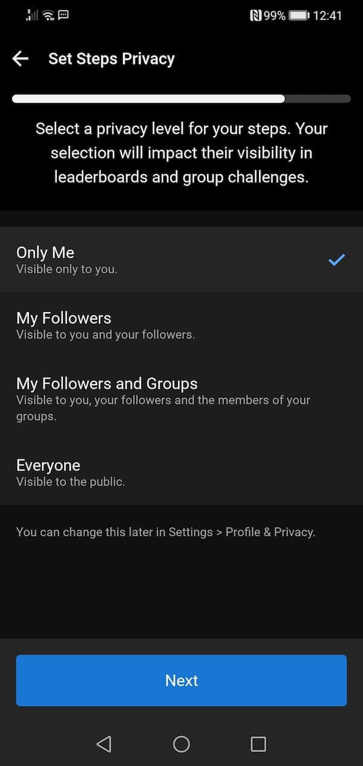Tap the NFC icon in status bar
The width and height of the screenshot is (363, 766).
[x=256, y=16]
